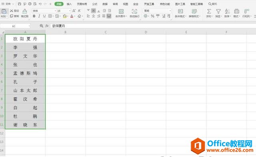Viewport: 256px width, 157px height.
Task: Click the decrease decimal places icon
Action: (169, 16)
